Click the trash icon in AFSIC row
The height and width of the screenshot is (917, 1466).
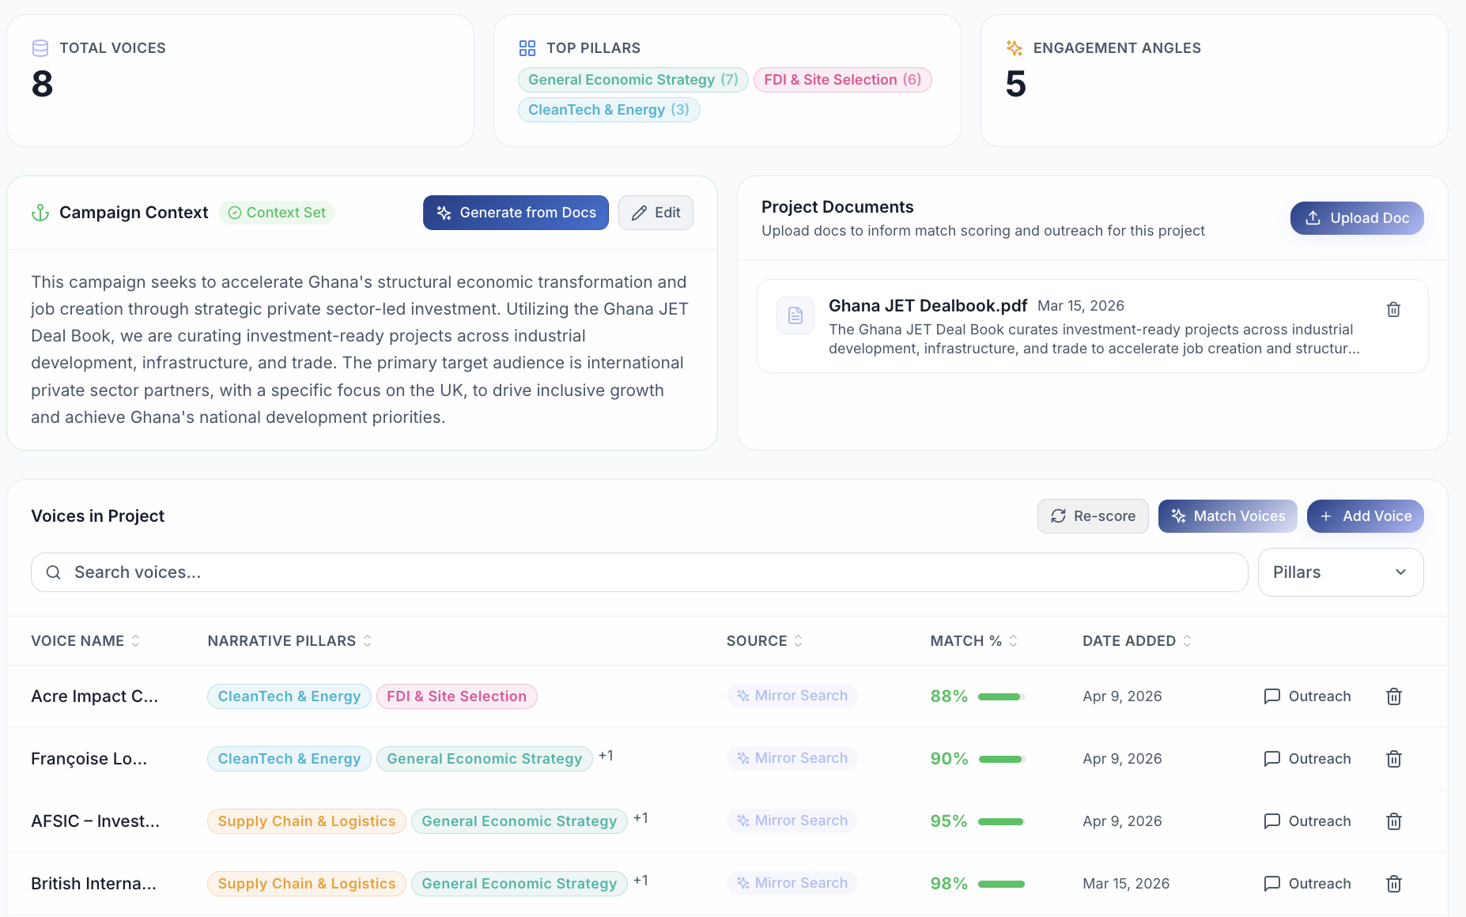click(x=1394, y=821)
